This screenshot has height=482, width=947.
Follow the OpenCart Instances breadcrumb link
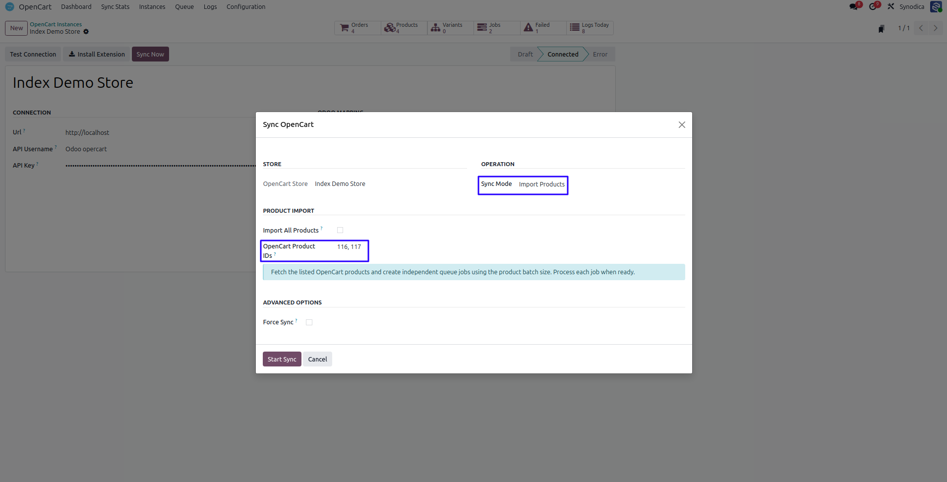pyautogui.click(x=56, y=24)
